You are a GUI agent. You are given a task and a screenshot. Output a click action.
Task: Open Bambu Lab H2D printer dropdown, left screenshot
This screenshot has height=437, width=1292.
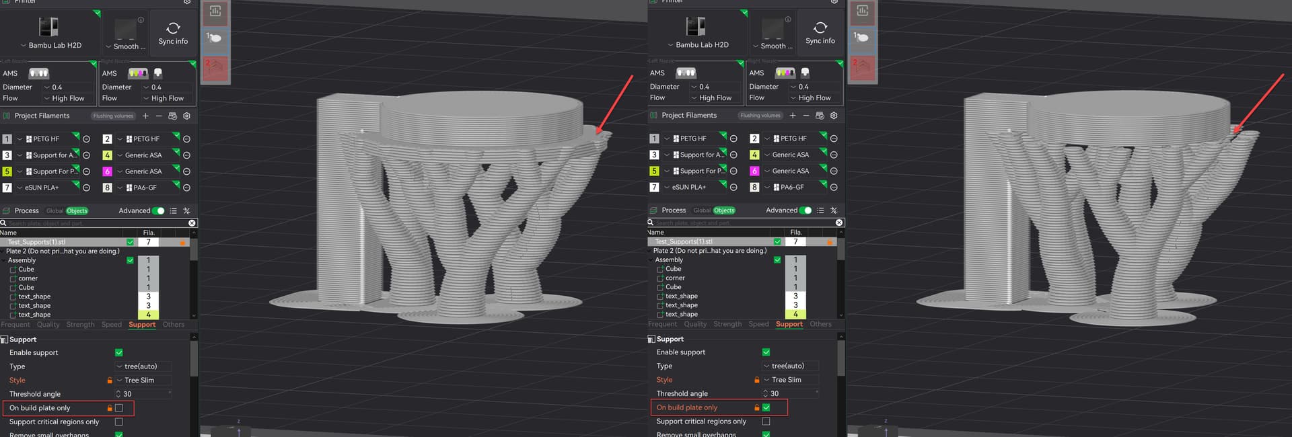coord(50,45)
